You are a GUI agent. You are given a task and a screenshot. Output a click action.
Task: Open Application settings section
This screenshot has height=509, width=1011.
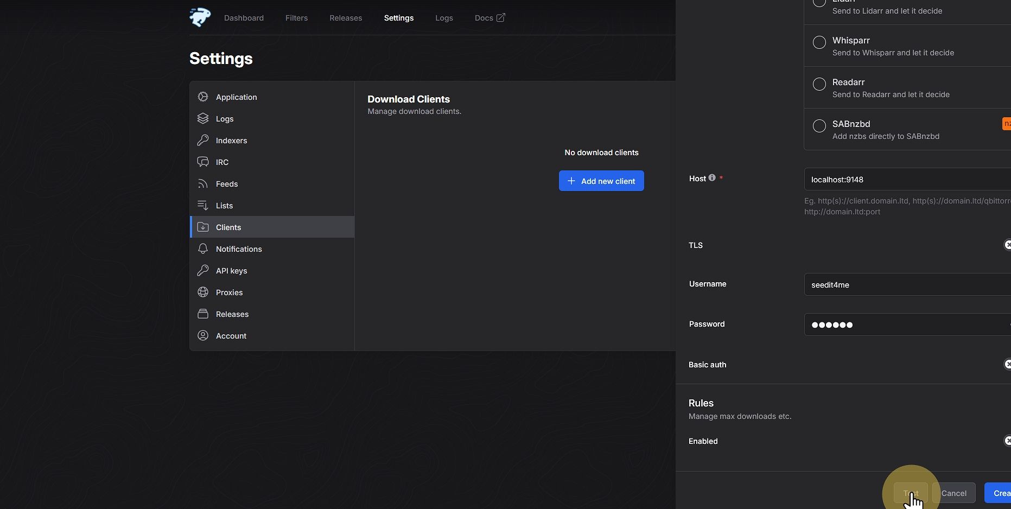tap(272, 97)
